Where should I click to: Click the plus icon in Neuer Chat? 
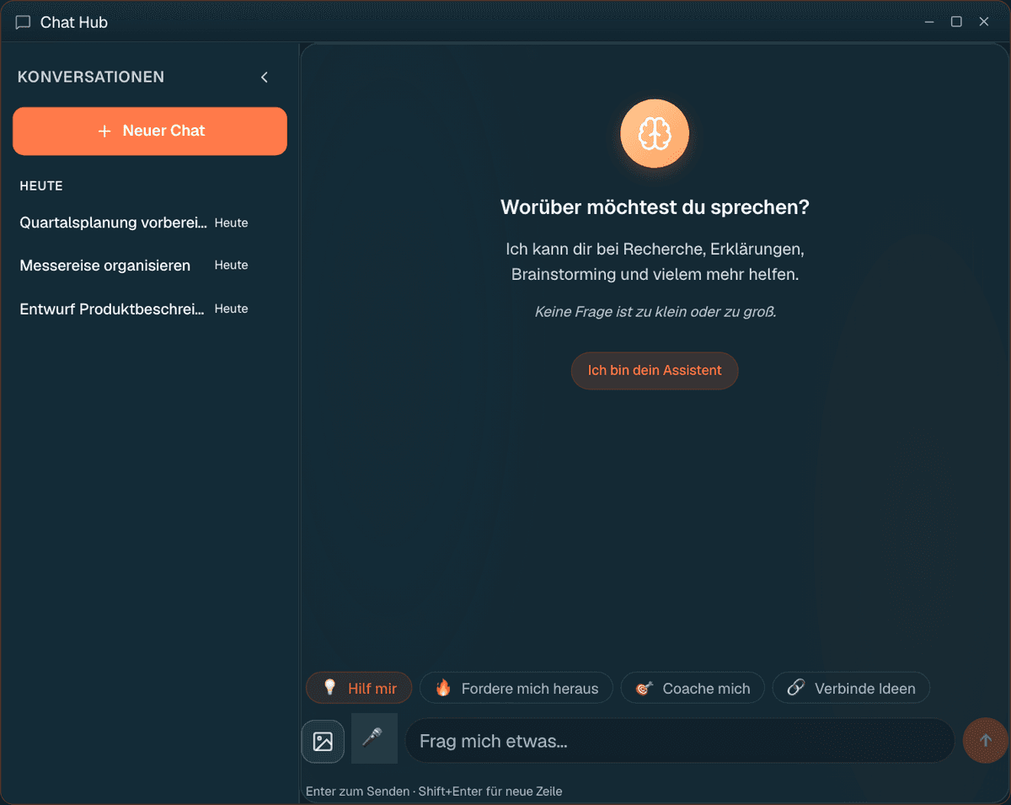click(104, 131)
